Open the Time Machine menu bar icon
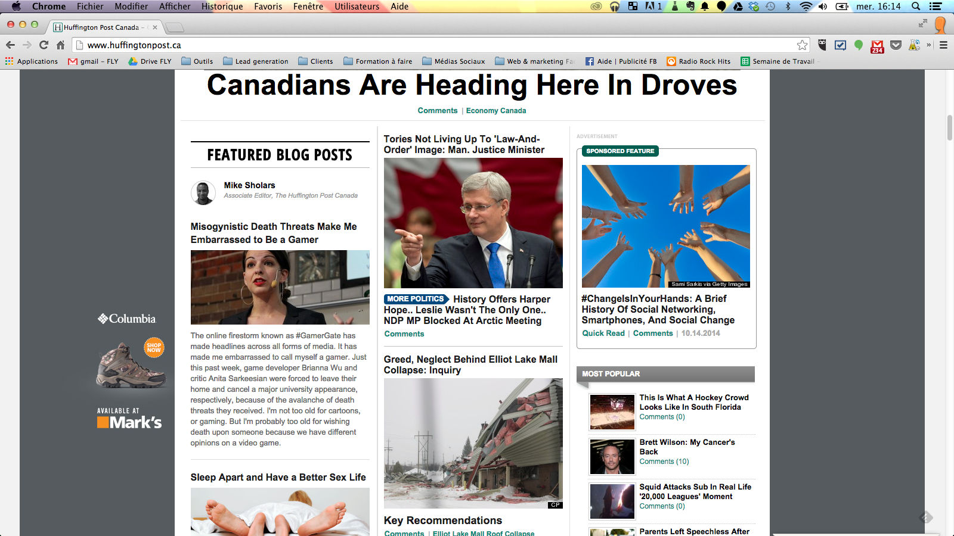This screenshot has height=536, width=954. (x=770, y=7)
